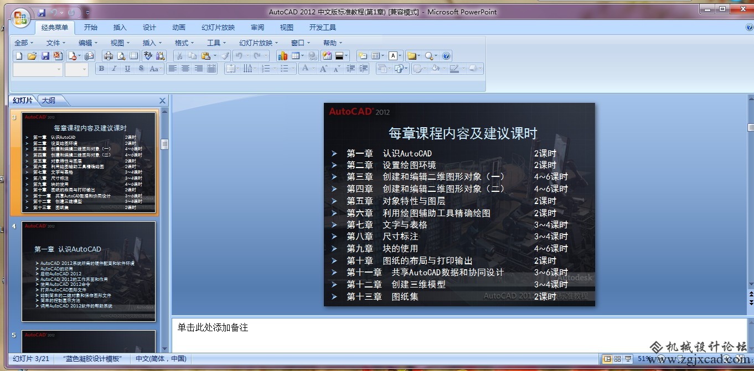Screen dimensions: 754x371
Task: Select slide 4 thumbnail 第一章 认识AutoCAD
Action: click(89, 271)
